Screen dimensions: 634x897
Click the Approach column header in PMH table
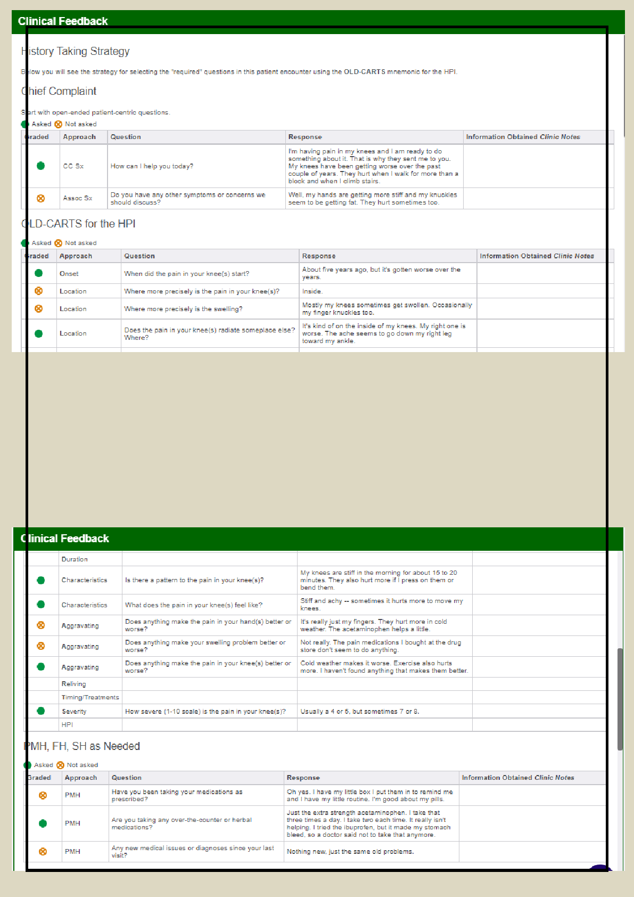point(81,778)
